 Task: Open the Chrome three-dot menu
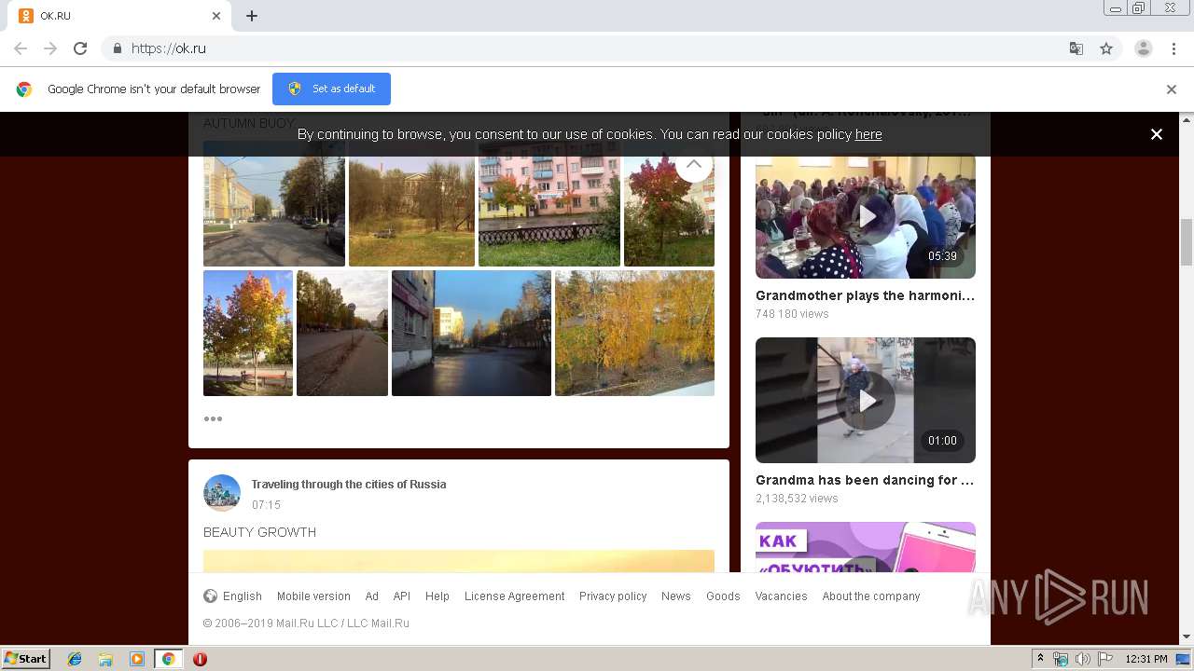click(1173, 48)
